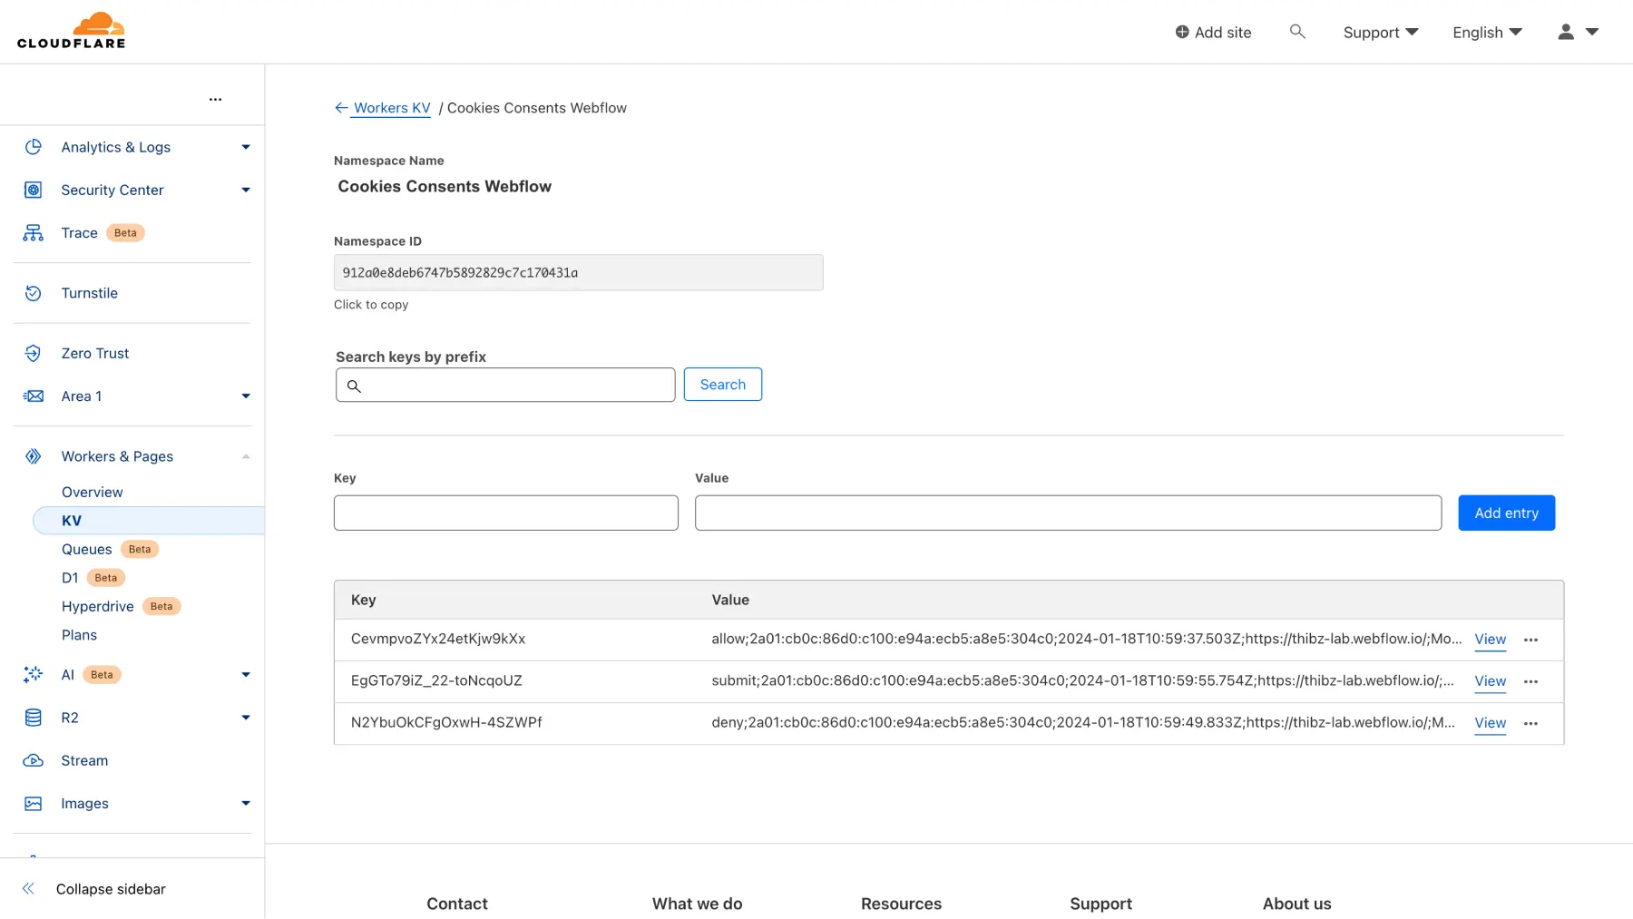
Task: View value of N2YbuOkCFgOxwH-4SZWPf entry
Action: tap(1490, 723)
